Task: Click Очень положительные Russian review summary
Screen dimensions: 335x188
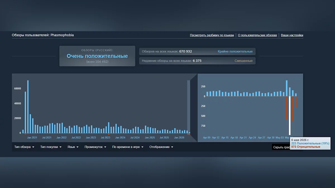Action: click(x=97, y=56)
